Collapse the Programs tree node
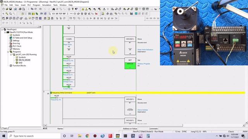This screenshot has width=248, height=139. click(8, 52)
